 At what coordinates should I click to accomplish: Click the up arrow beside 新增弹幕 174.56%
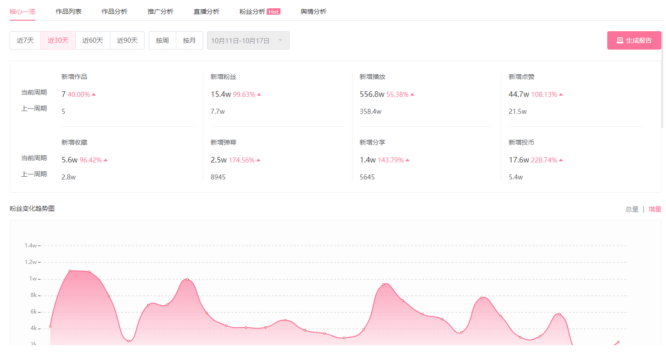click(x=258, y=160)
